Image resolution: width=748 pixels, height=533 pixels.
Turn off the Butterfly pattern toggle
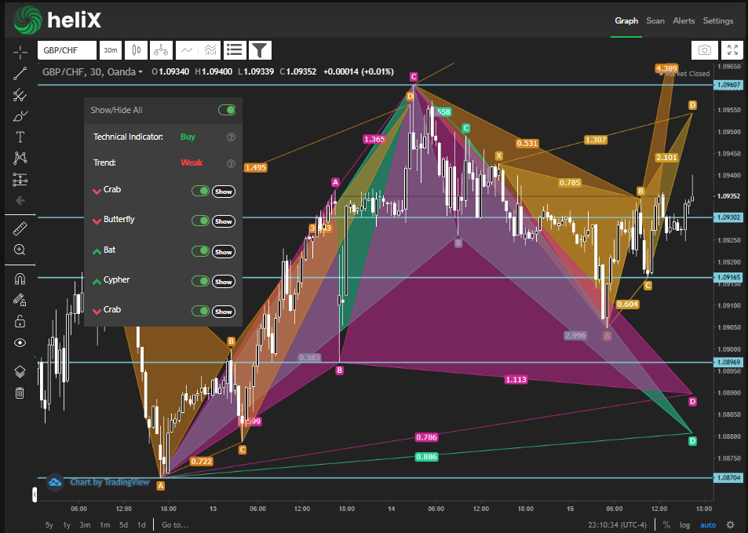[200, 221]
